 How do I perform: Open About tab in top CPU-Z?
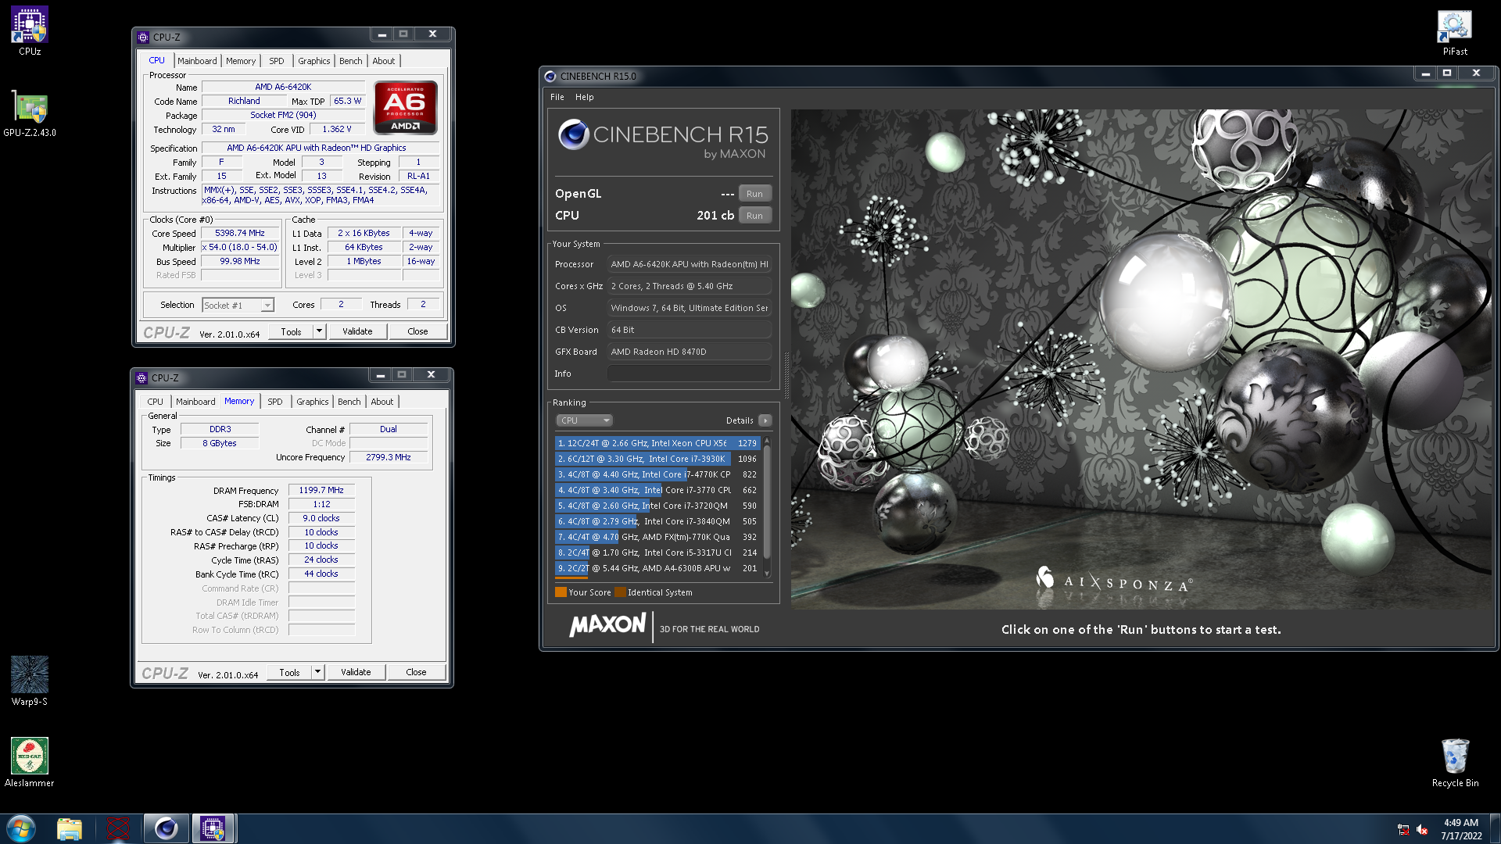(x=384, y=61)
